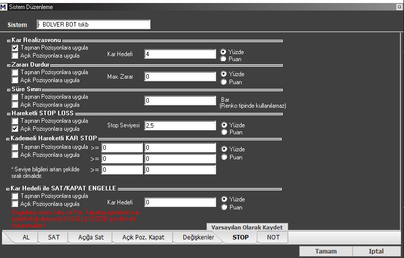Image resolution: width=404 pixels, height=258 pixels.
Task: Click Stop Seviyesi field containing 2,5
Action: click(x=180, y=125)
